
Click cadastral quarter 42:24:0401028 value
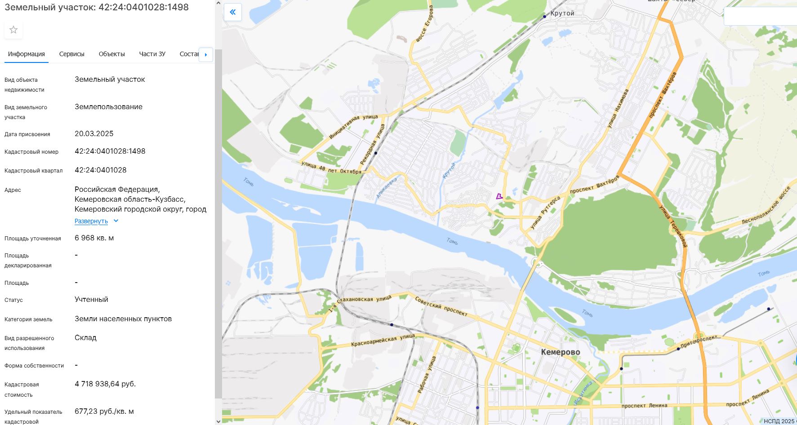(x=101, y=170)
